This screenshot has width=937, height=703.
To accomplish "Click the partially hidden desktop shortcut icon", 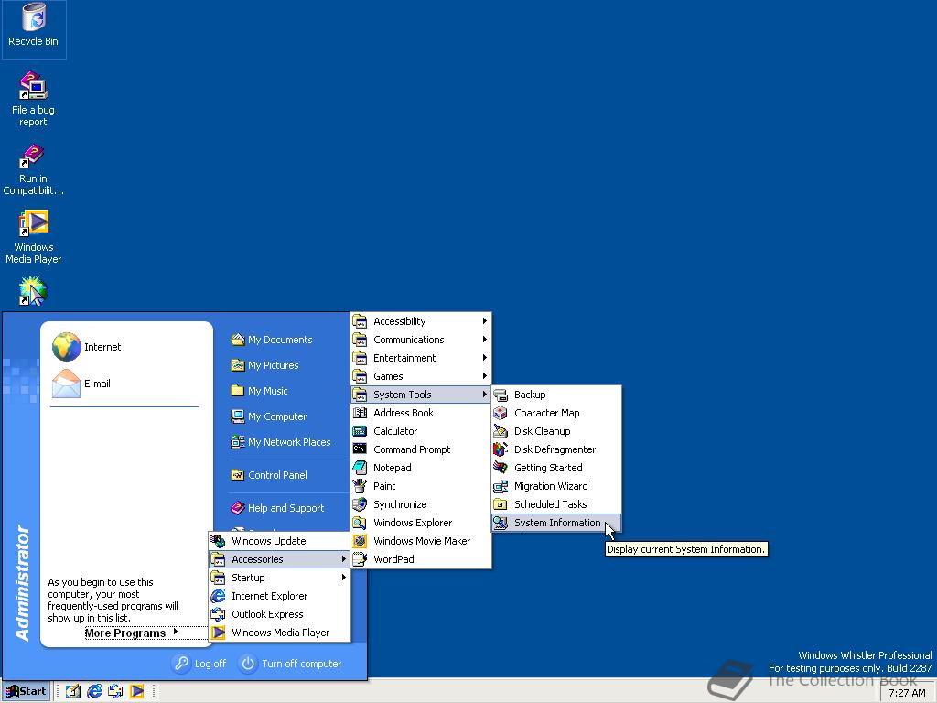I will tap(33, 291).
